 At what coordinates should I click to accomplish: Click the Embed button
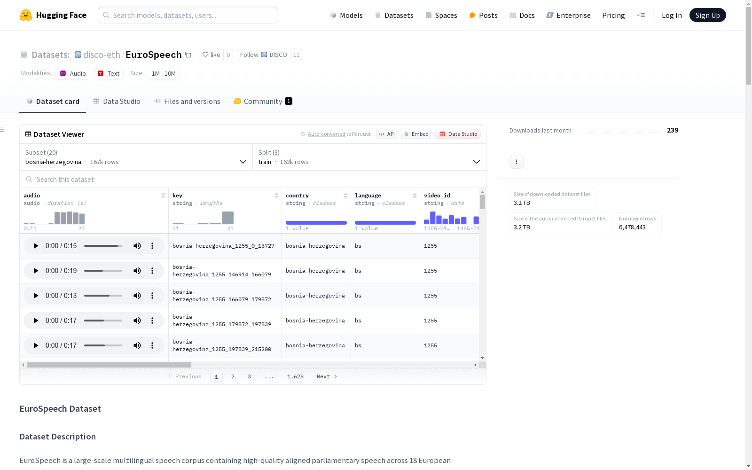[416, 134]
